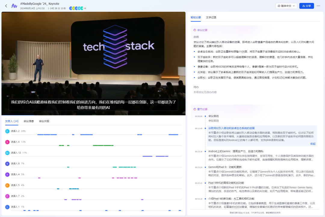
Task: Click the meeting title #MadeByGoogle '24_ Keynote
Action: pos(40,4)
